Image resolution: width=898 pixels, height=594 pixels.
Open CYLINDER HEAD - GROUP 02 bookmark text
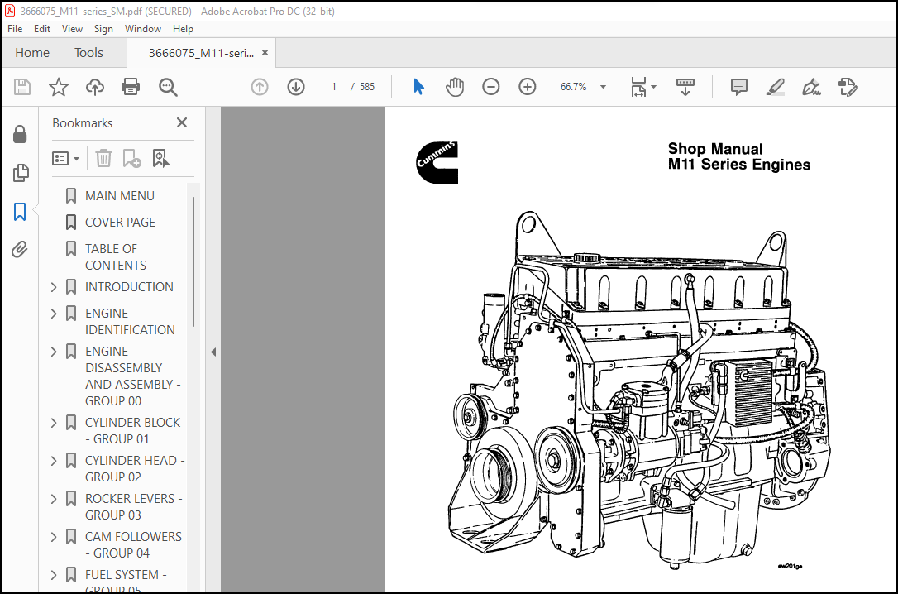tap(135, 468)
